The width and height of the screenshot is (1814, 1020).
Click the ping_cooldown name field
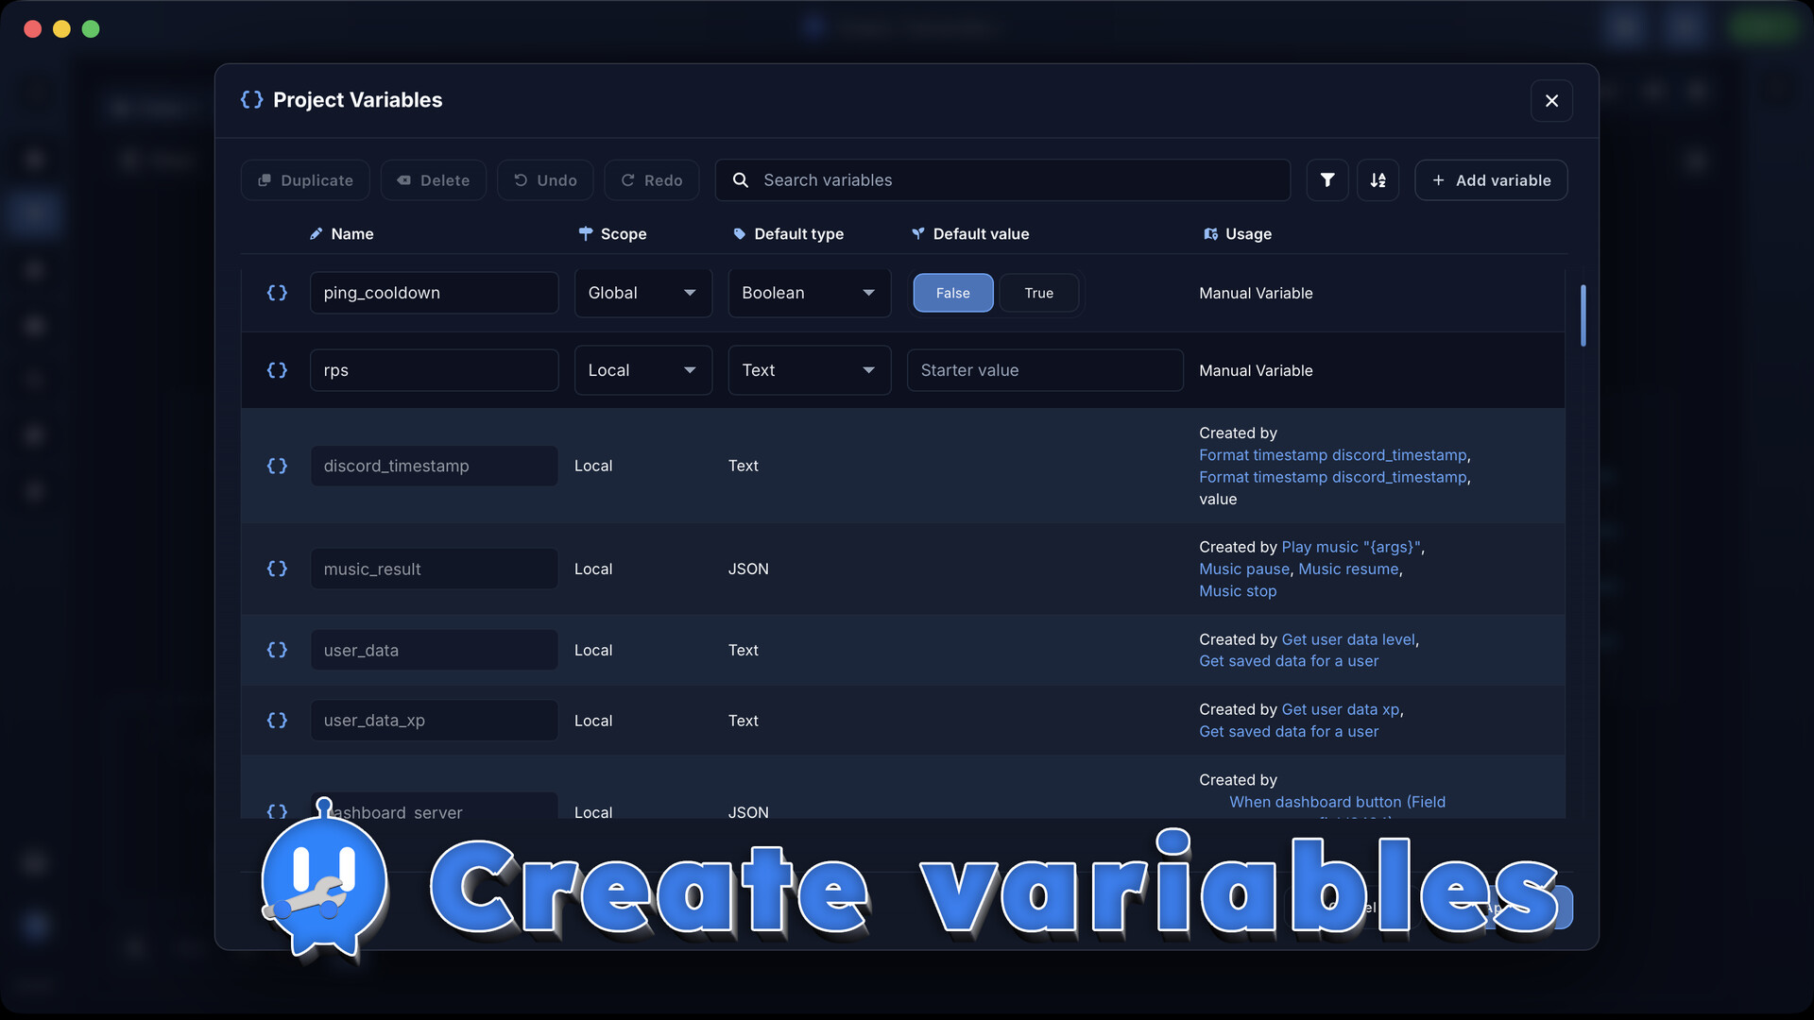click(434, 293)
